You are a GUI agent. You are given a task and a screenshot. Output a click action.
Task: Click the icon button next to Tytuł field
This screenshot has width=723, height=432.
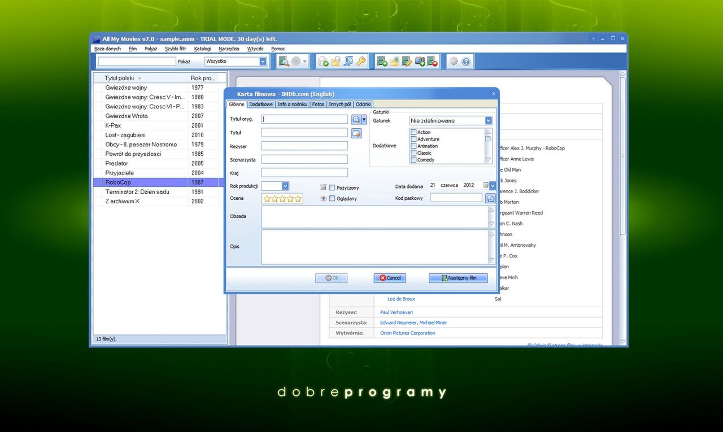click(x=356, y=133)
